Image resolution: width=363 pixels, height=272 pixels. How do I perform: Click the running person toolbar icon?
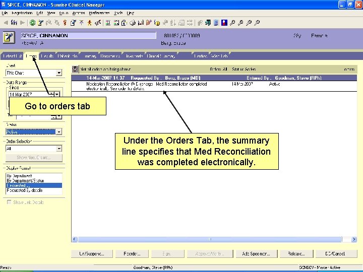coord(90,23)
